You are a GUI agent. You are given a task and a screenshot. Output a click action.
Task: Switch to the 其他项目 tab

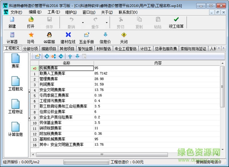67,49
